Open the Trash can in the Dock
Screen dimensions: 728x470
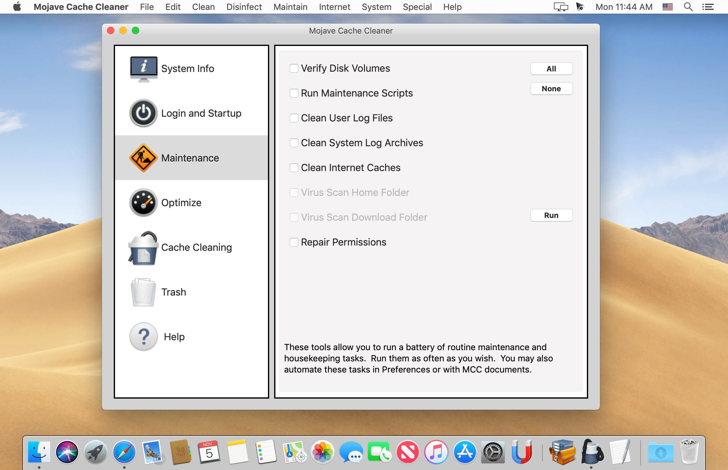[689, 452]
